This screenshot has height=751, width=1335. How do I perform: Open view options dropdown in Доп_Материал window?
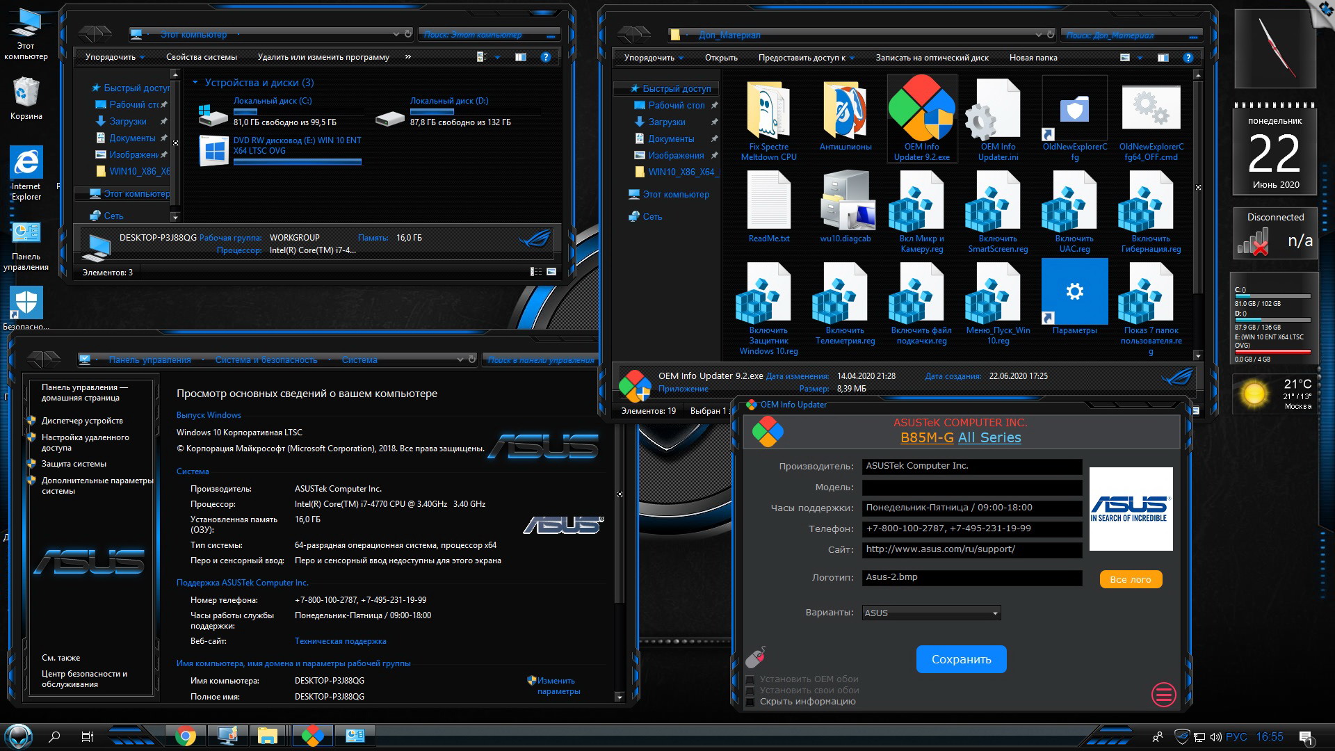tap(1140, 58)
